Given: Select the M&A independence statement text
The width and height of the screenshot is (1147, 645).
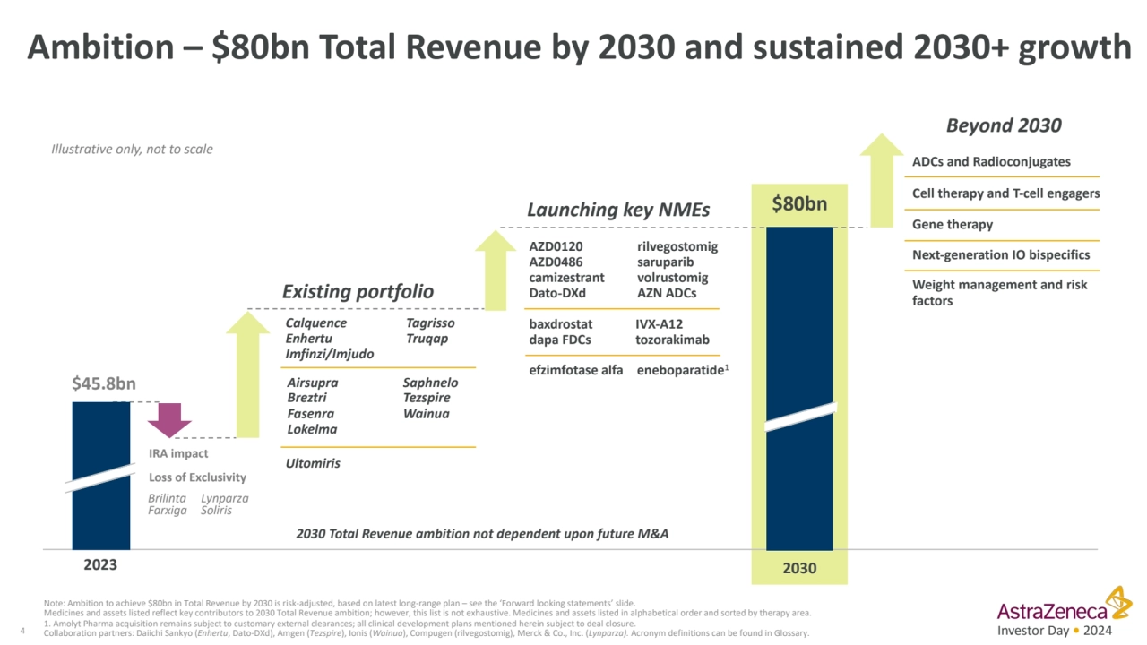Looking at the screenshot, I should tap(482, 534).
